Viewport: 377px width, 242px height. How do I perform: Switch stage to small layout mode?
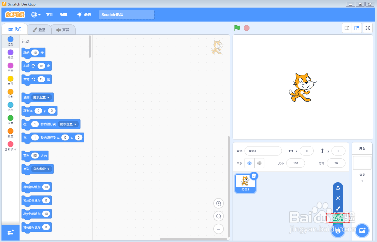[347, 28]
